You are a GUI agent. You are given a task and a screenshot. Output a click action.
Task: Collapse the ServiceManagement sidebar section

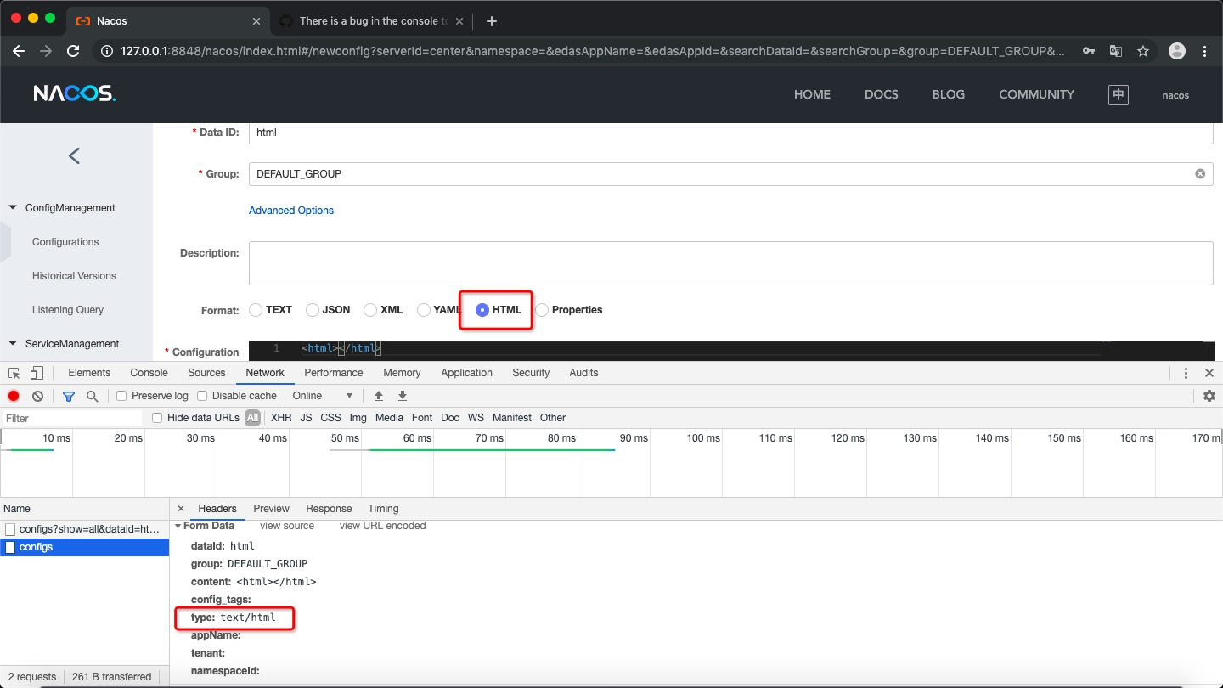[x=13, y=344]
